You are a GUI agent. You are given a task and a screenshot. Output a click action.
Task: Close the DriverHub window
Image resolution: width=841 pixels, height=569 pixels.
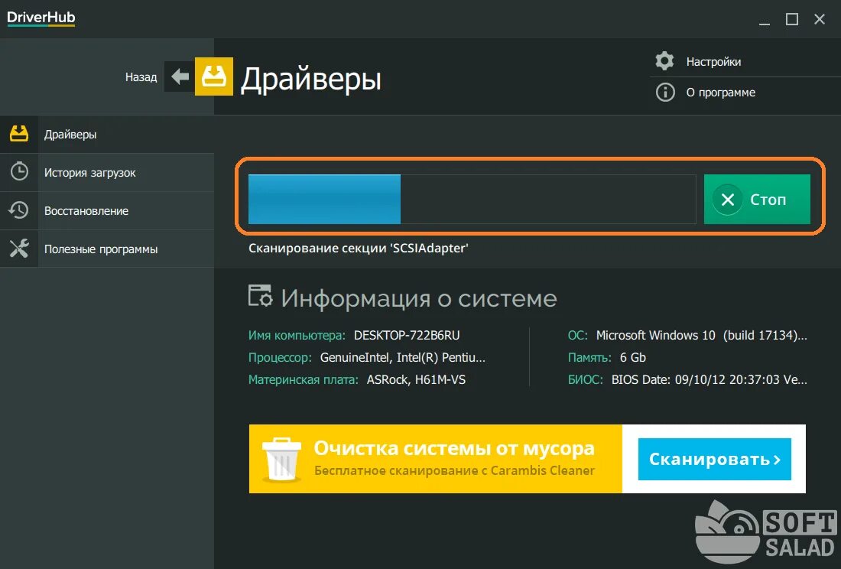820,19
